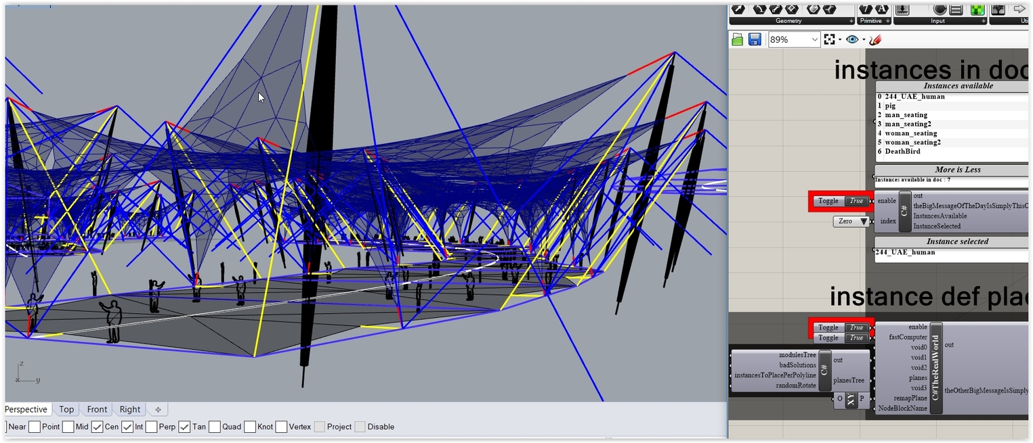Add the import/download input component
The height and width of the screenshot is (443, 1033).
coord(902,9)
